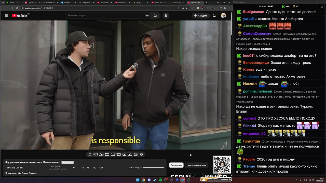Toggle the loop icon in player toolbar
Viewport: 326px width, 183px height.
[90, 154]
